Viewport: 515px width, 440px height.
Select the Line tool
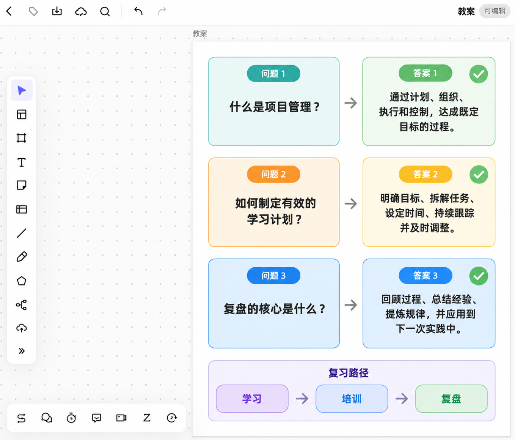[22, 233]
